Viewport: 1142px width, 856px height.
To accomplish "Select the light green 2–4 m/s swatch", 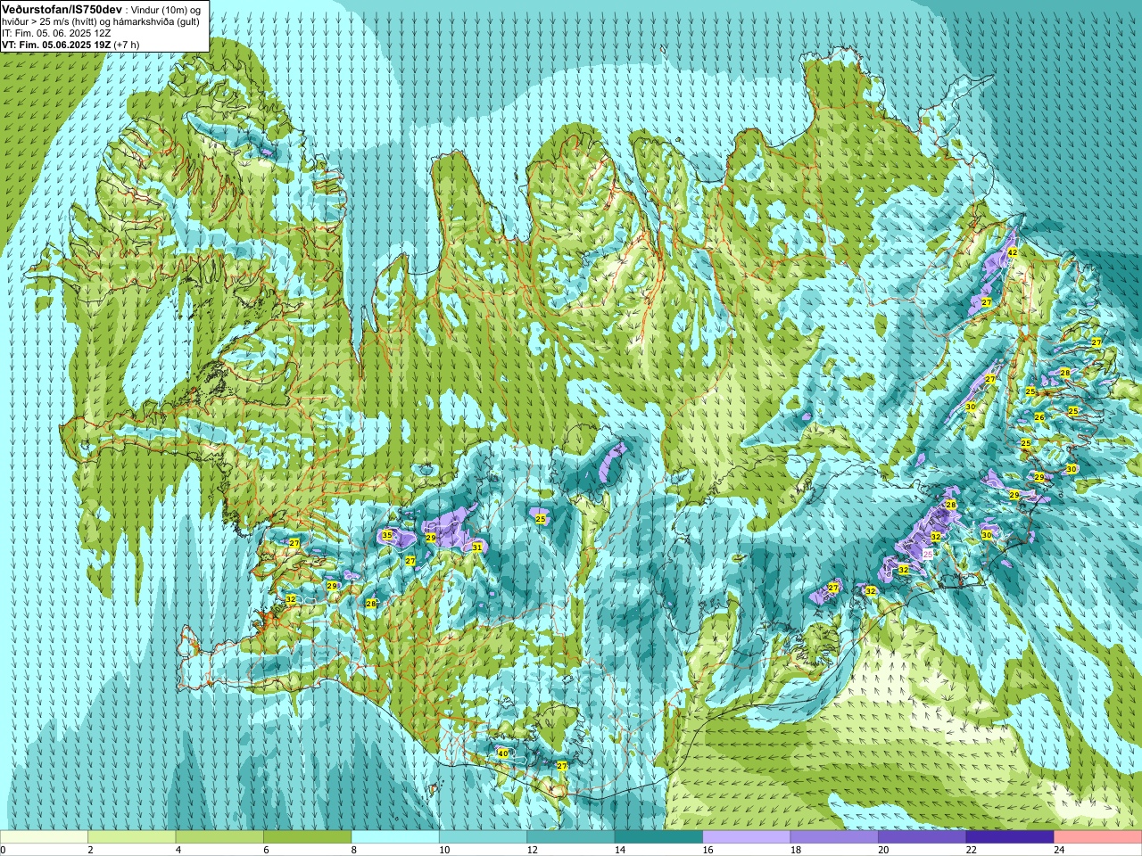I will (131, 837).
